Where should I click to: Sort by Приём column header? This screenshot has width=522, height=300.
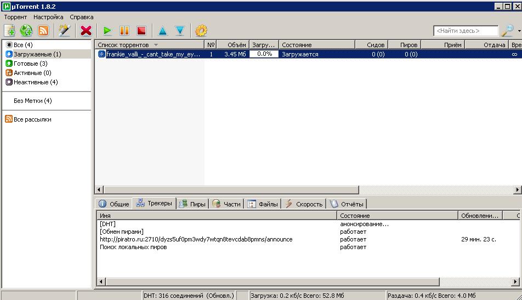tap(443, 44)
